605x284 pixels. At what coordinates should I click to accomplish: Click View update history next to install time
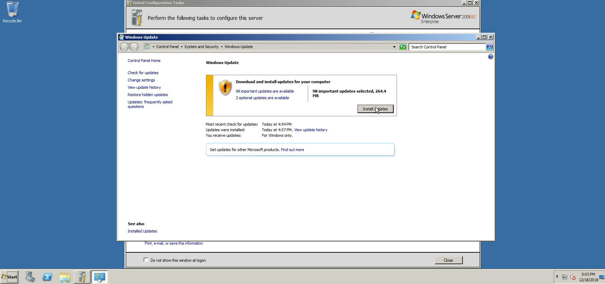(x=311, y=130)
